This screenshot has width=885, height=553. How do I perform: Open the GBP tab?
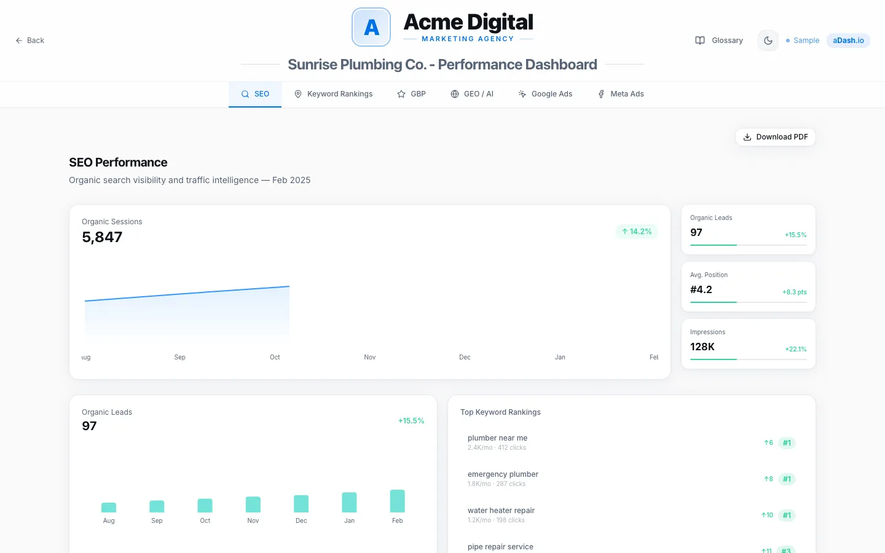(411, 94)
